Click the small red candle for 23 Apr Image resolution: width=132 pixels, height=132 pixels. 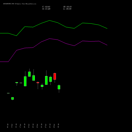click(38, 83)
